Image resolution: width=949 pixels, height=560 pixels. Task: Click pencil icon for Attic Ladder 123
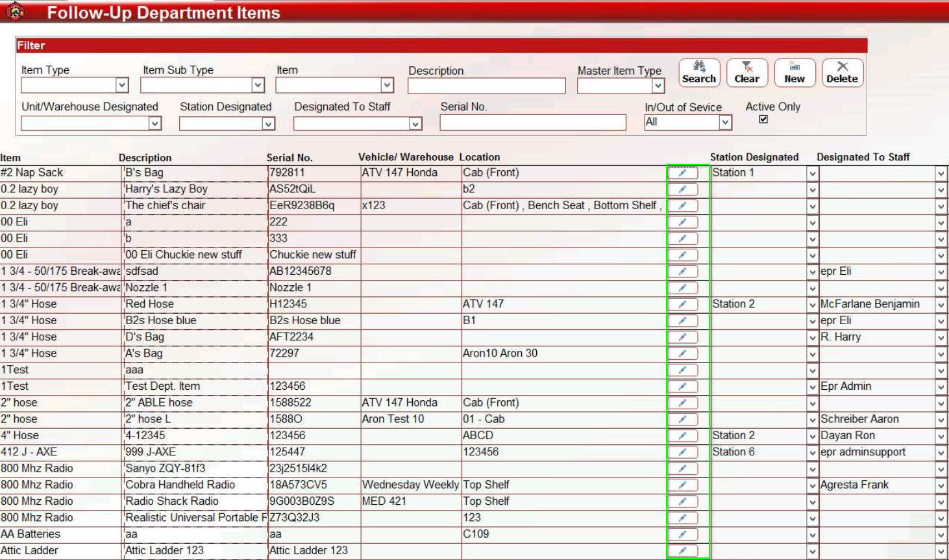(x=682, y=550)
